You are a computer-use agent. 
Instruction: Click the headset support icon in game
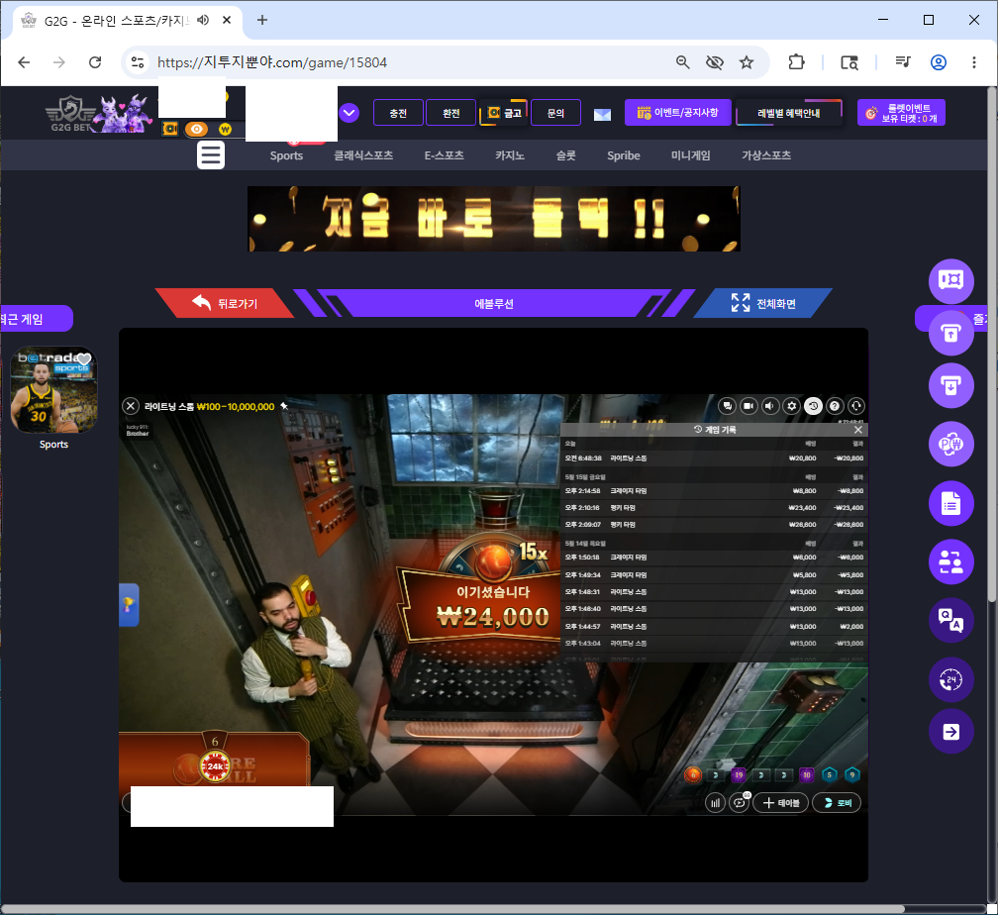click(x=856, y=406)
